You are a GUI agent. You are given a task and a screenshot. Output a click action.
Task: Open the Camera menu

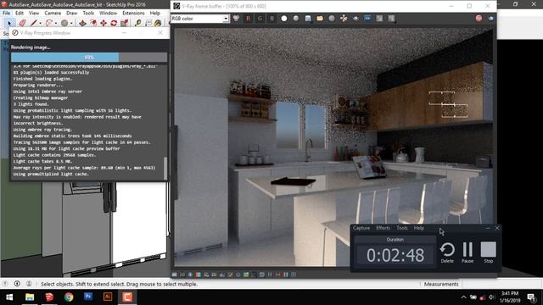coord(53,13)
